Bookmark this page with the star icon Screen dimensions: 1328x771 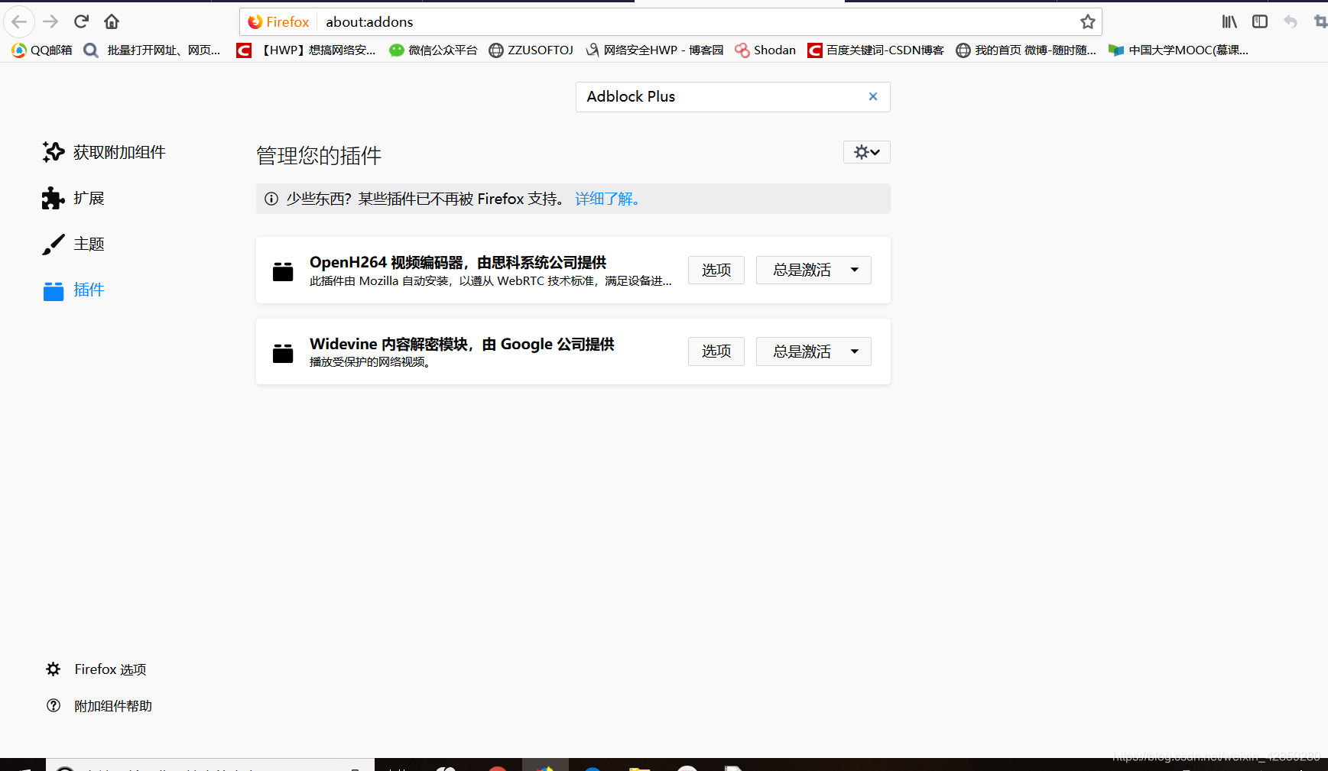pos(1088,21)
